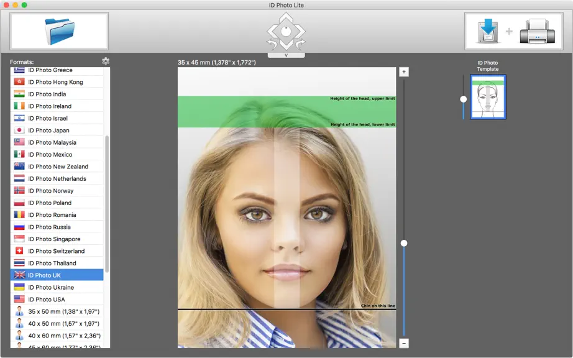Move photo up with the top arrow

pyautogui.click(x=286, y=17)
